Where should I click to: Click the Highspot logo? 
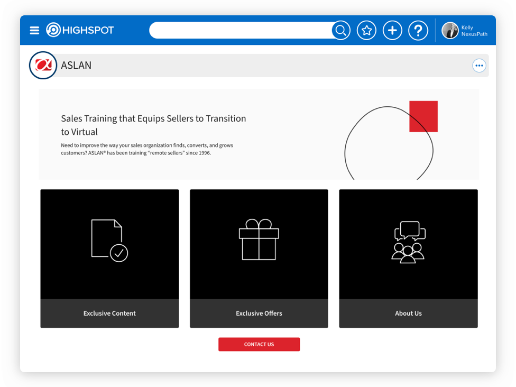pos(80,30)
